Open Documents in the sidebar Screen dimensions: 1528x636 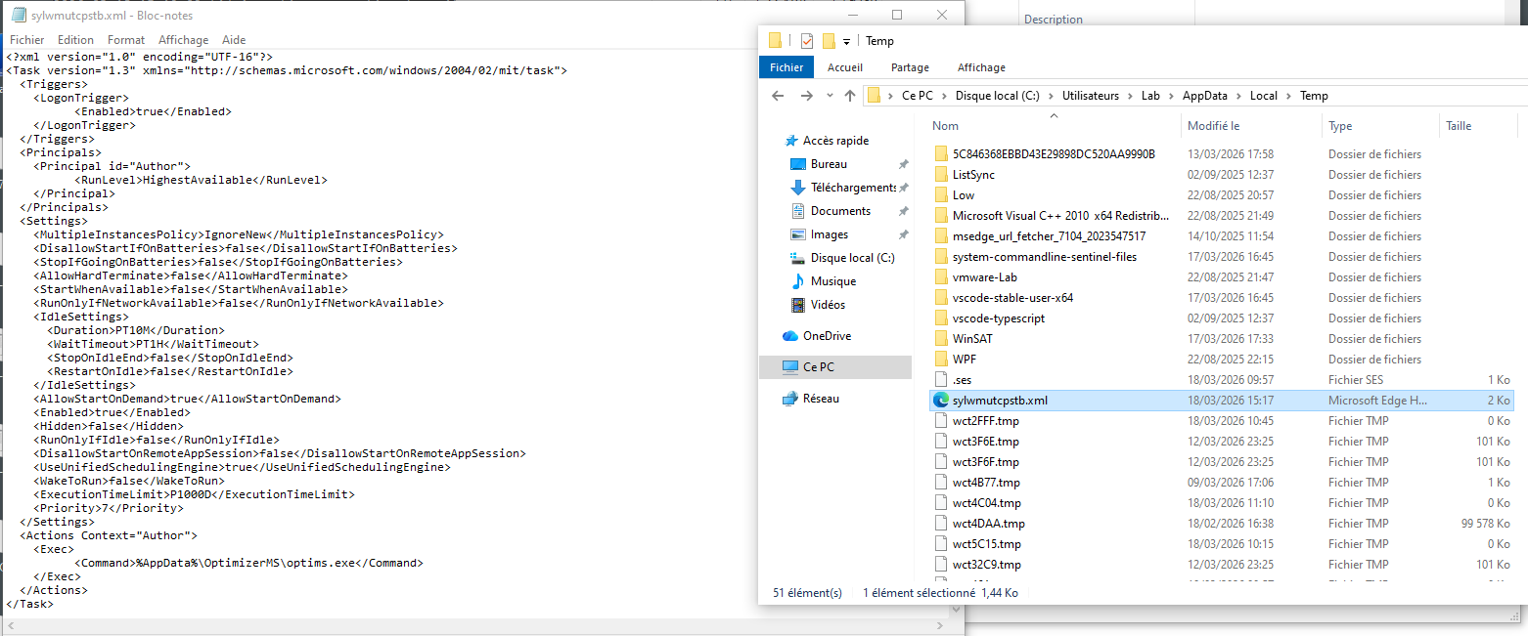pyautogui.click(x=840, y=211)
